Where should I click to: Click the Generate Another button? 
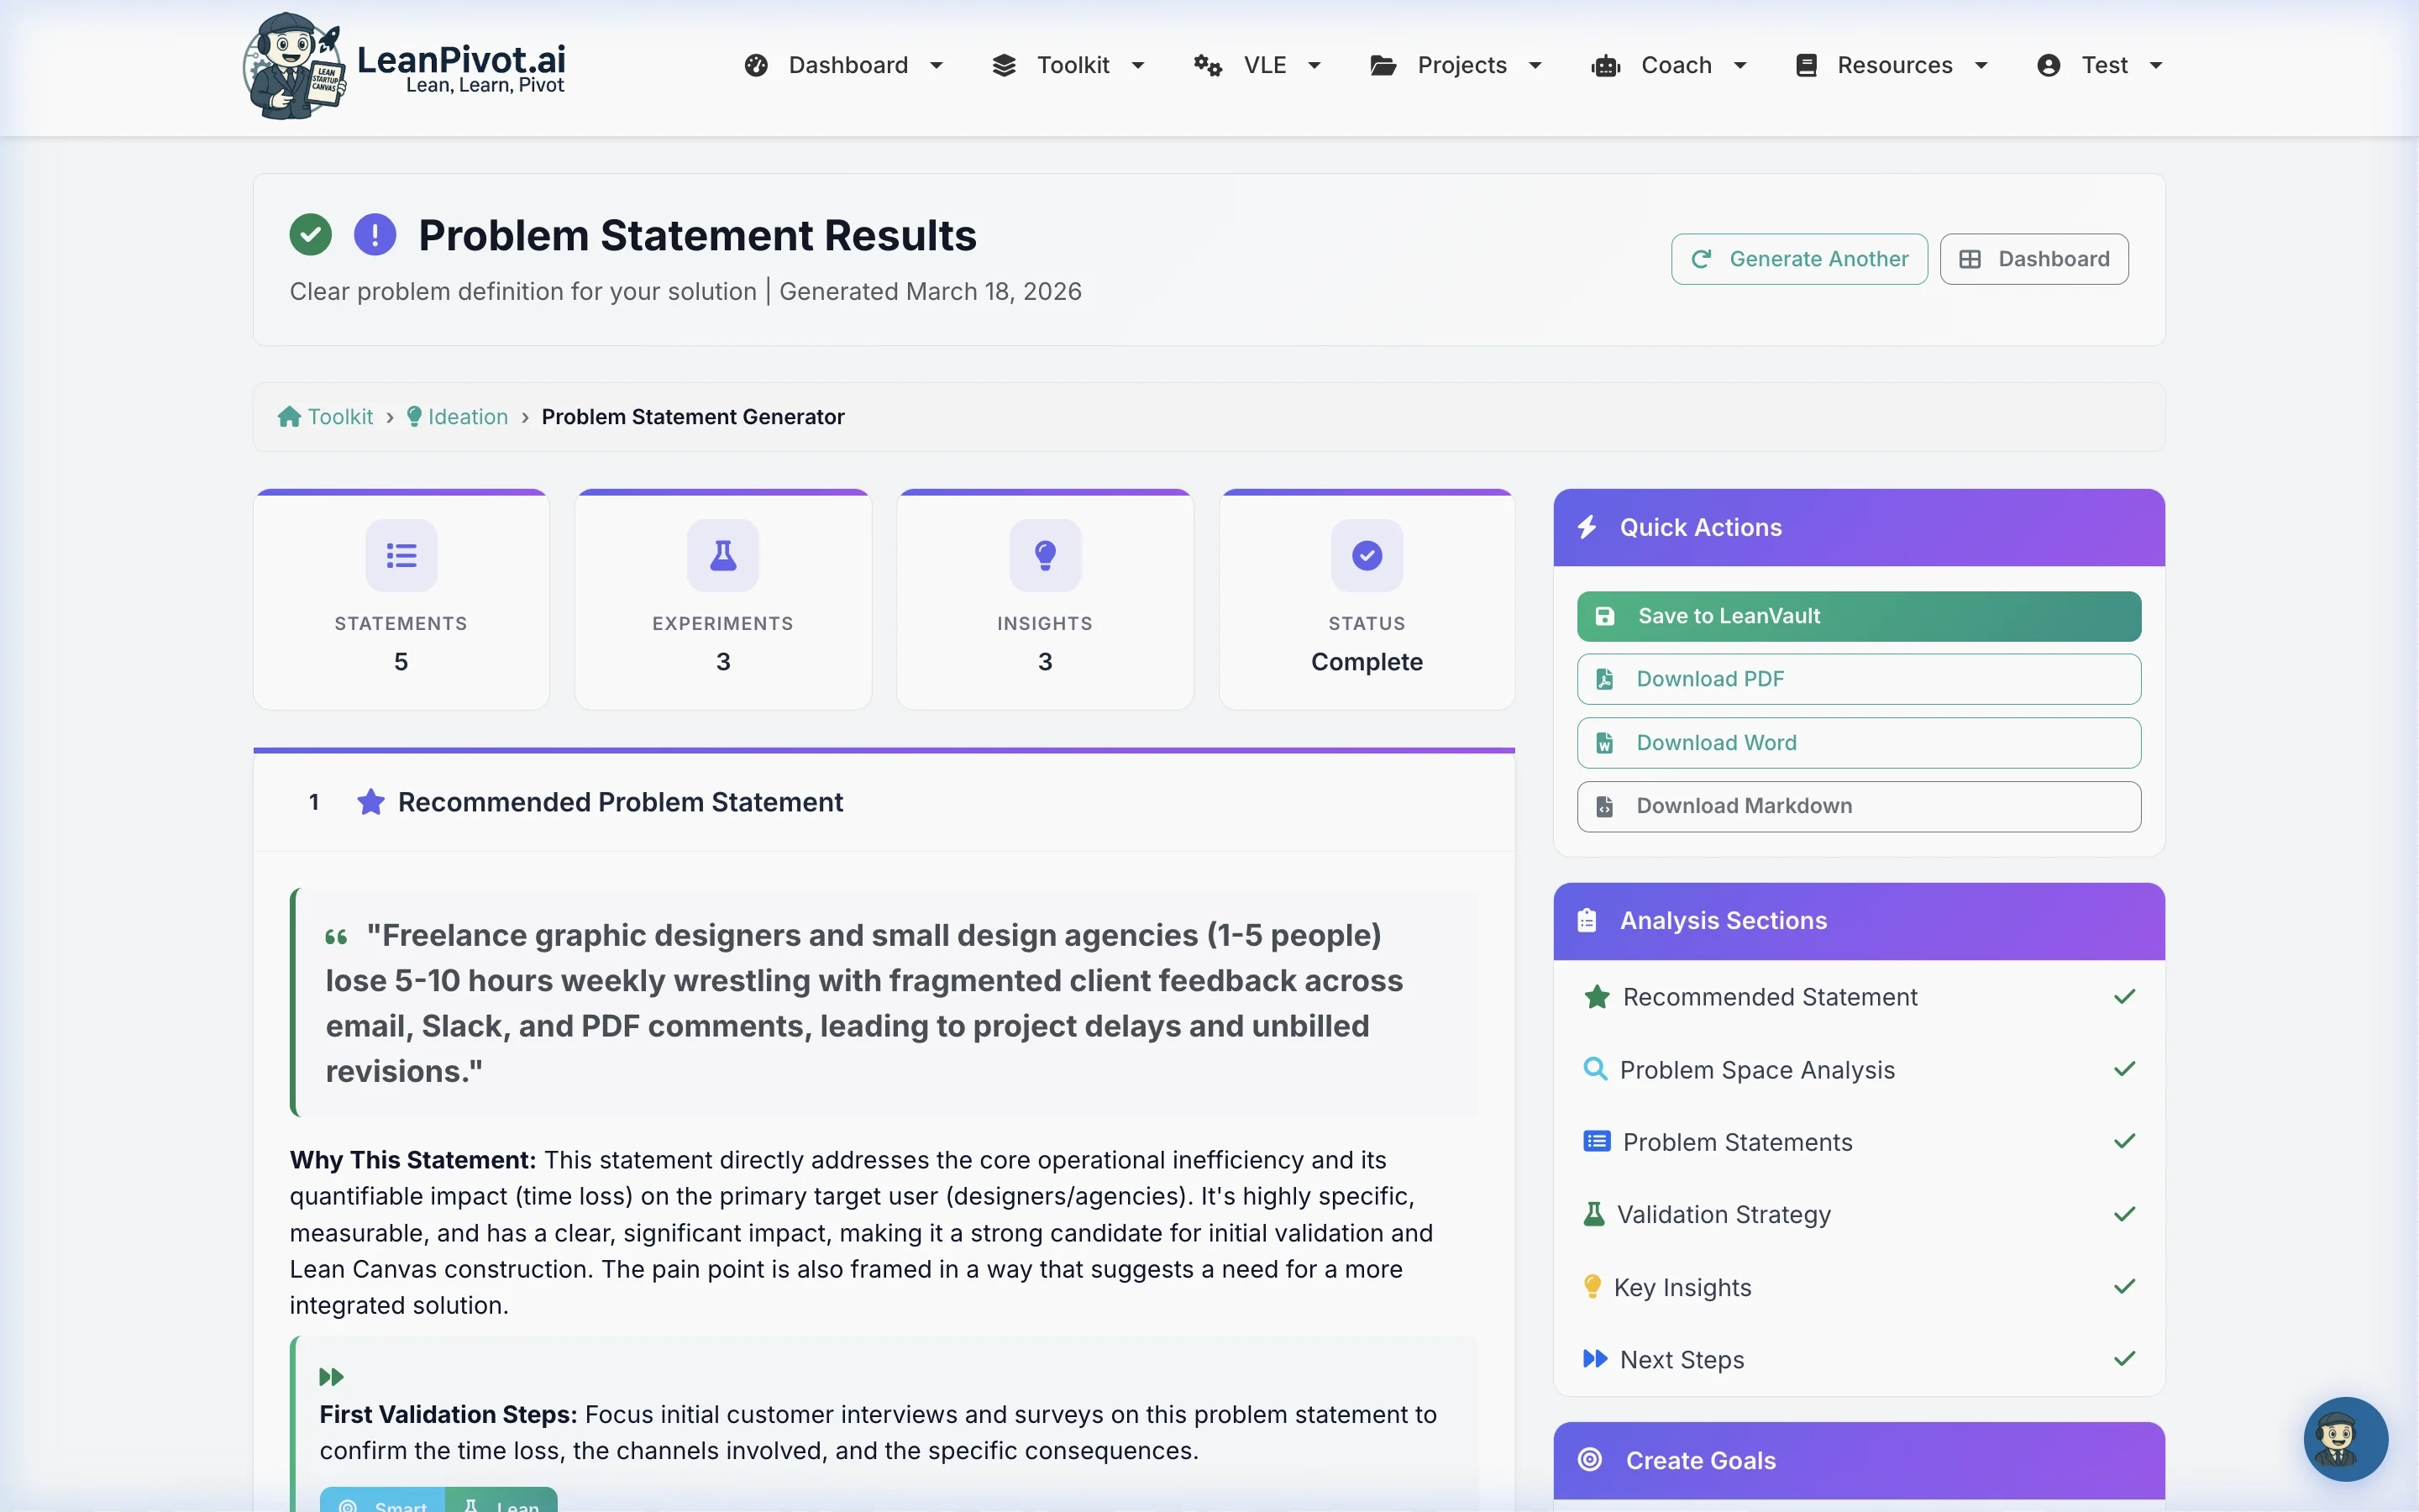[x=1797, y=258]
